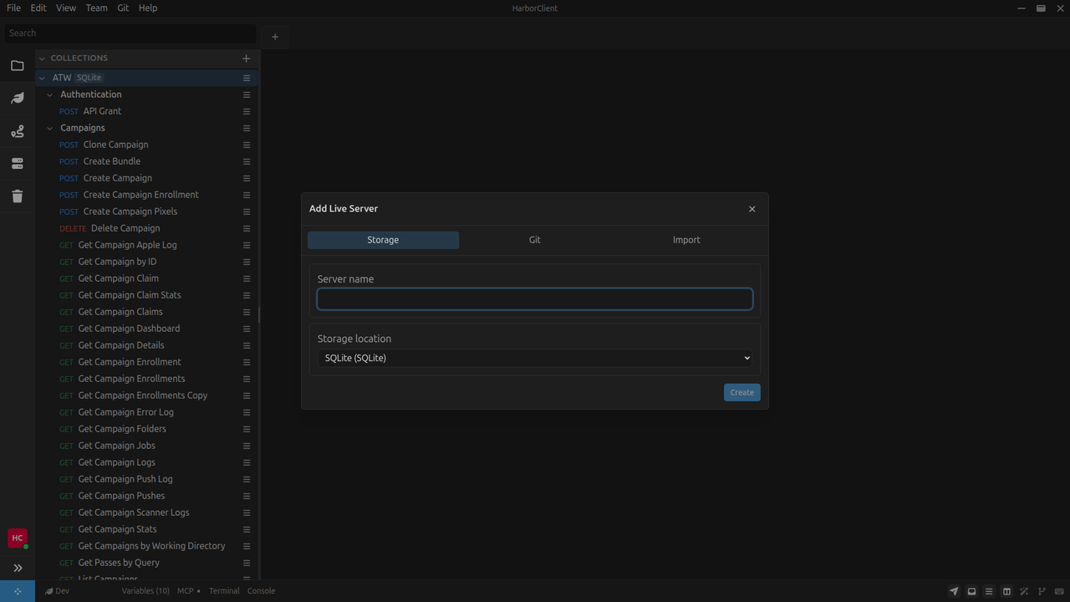Collapse the Collections section chevron
This screenshot has width=1070, height=602.
pyautogui.click(x=42, y=59)
